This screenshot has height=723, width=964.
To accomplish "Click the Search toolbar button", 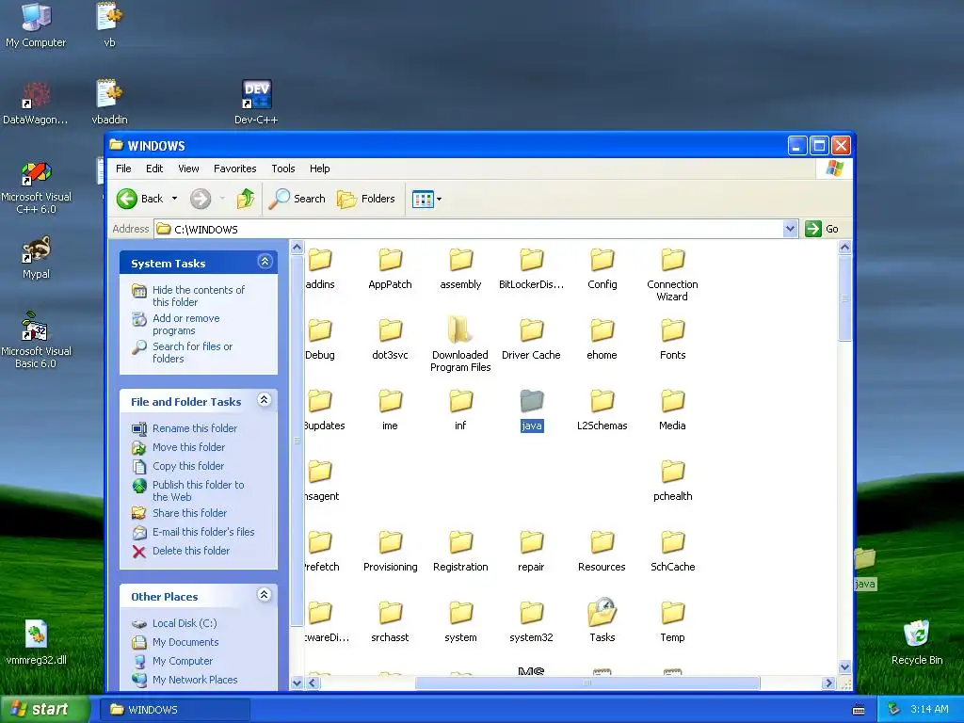I will (x=297, y=199).
